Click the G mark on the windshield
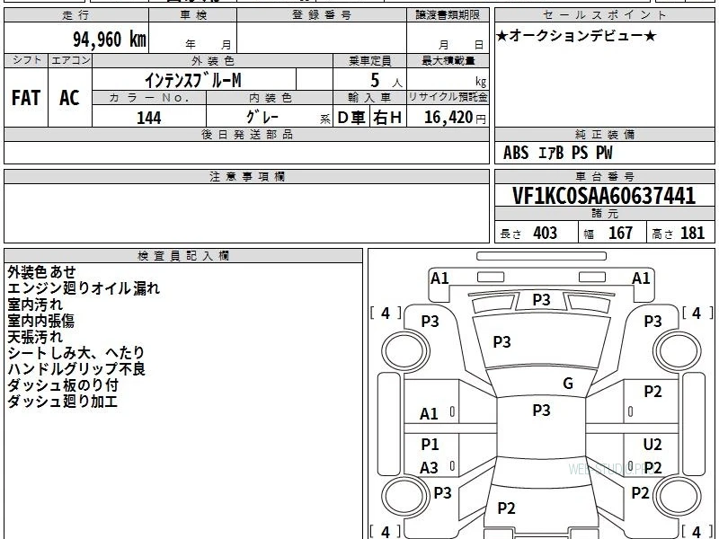Screen dimensions: 719x539 point(568,384)
